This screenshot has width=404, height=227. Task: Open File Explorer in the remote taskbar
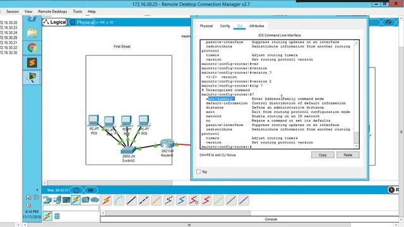[x=32, y=33]
